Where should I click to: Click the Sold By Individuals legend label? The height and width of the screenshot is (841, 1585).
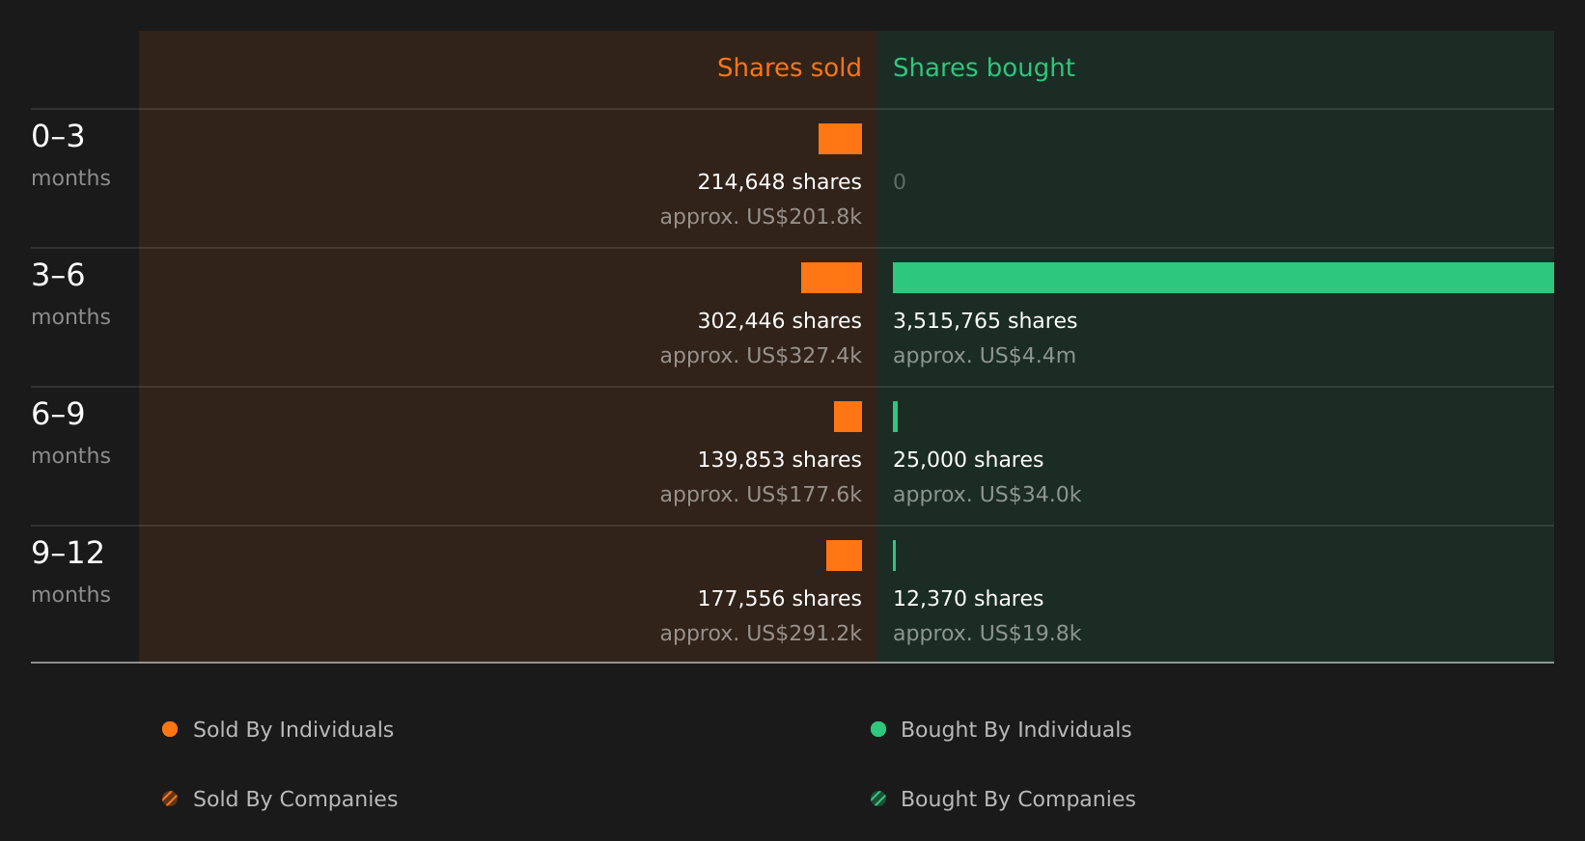[293, 729]
